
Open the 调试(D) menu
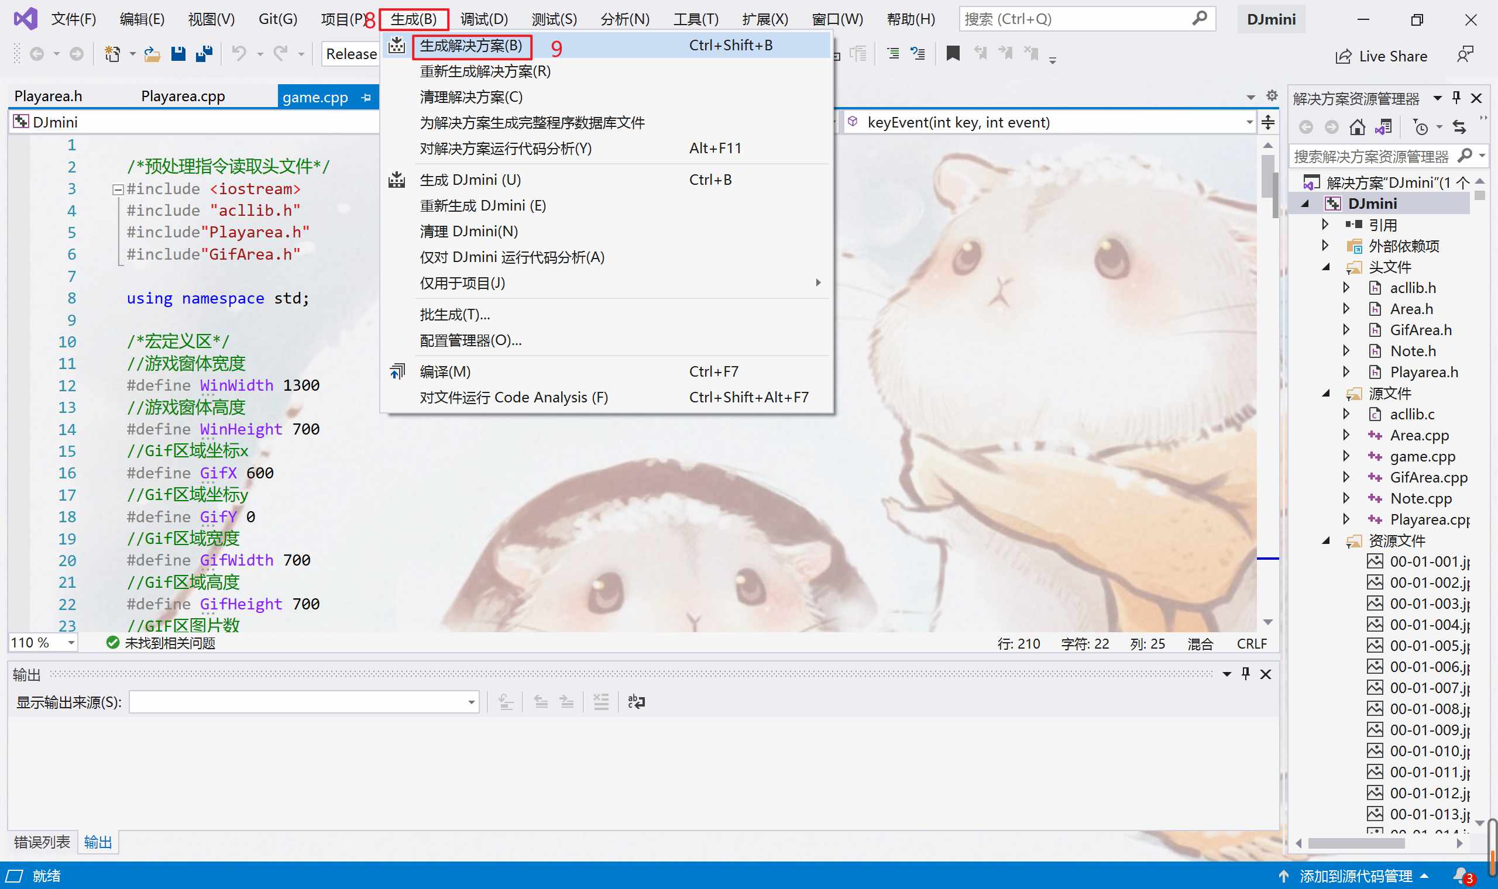click(483, 19)
